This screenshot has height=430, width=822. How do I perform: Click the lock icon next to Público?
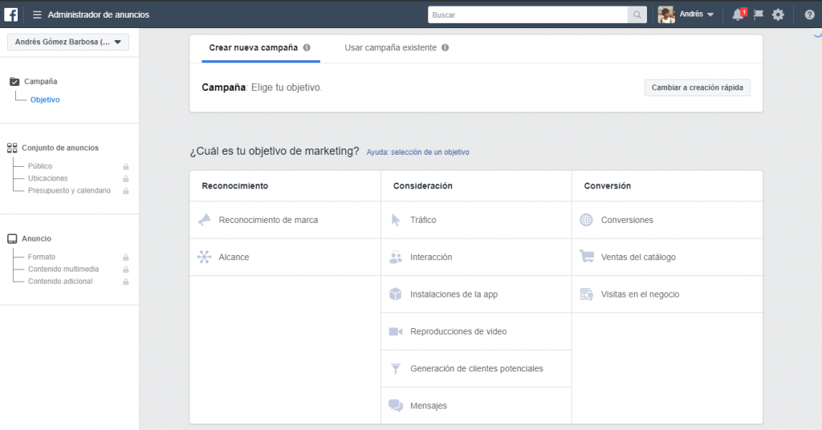pyautogui.click(x=126, y=167)
